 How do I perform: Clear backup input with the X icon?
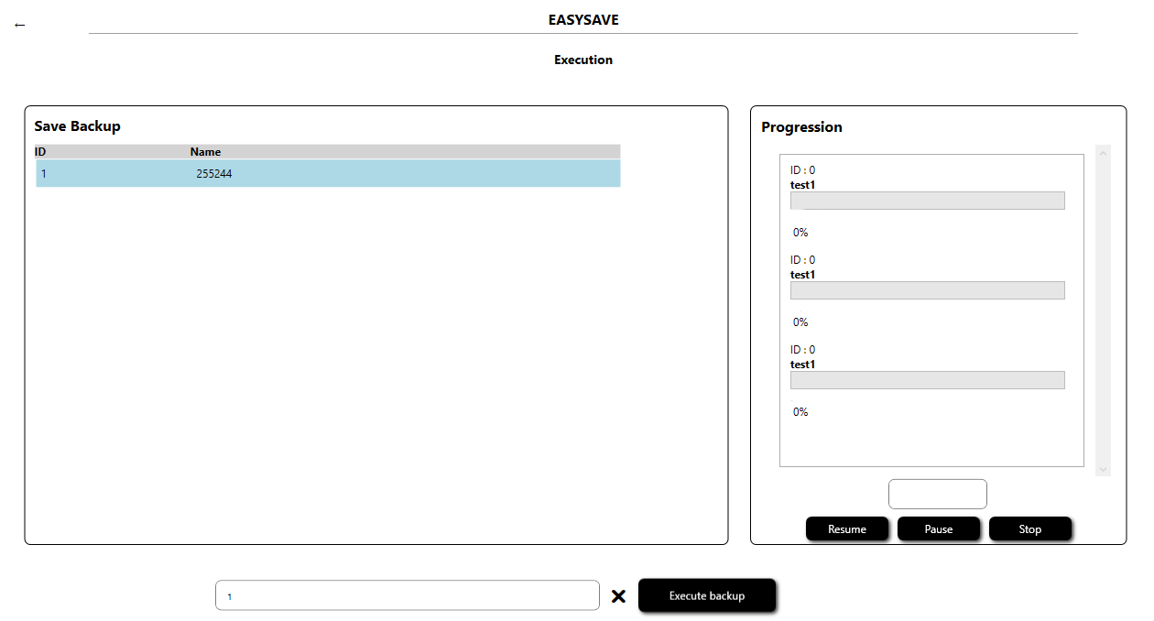[618, 596]
